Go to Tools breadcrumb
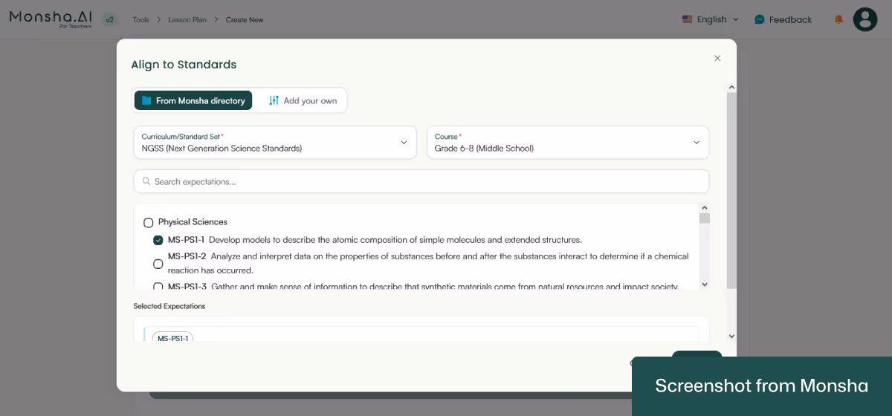 click(x=141, y=20)
